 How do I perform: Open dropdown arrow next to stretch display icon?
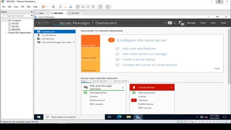pyautogui.click(x=111, y=7)
